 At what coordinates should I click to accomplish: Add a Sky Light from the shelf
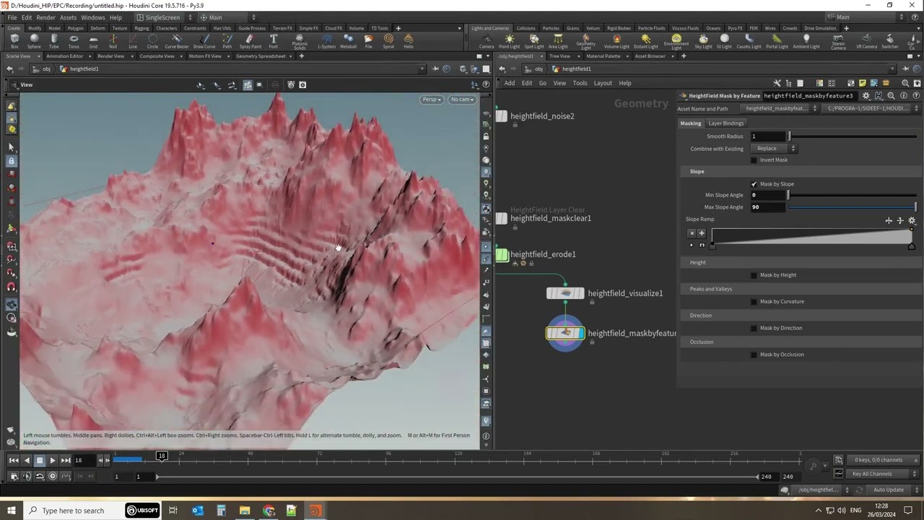(x=703, y=41)
